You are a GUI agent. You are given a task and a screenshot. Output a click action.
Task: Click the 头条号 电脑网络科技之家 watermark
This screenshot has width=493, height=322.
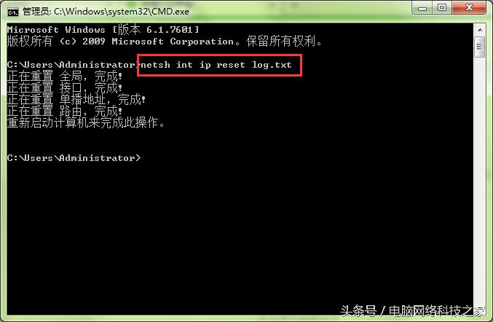[413, 311]
